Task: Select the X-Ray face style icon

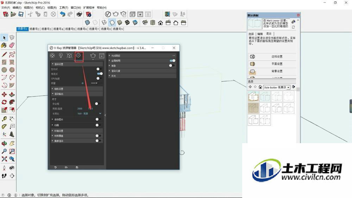Action: pyautogui.click(x=87, y=23)
